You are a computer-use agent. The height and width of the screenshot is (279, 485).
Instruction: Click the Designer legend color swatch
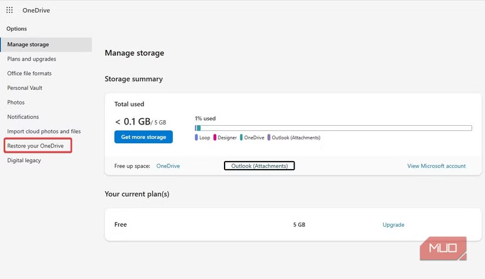point(215,137)
